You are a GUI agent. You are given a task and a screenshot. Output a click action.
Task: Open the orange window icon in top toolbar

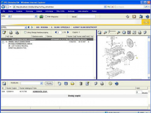click(x=134, y=17)
